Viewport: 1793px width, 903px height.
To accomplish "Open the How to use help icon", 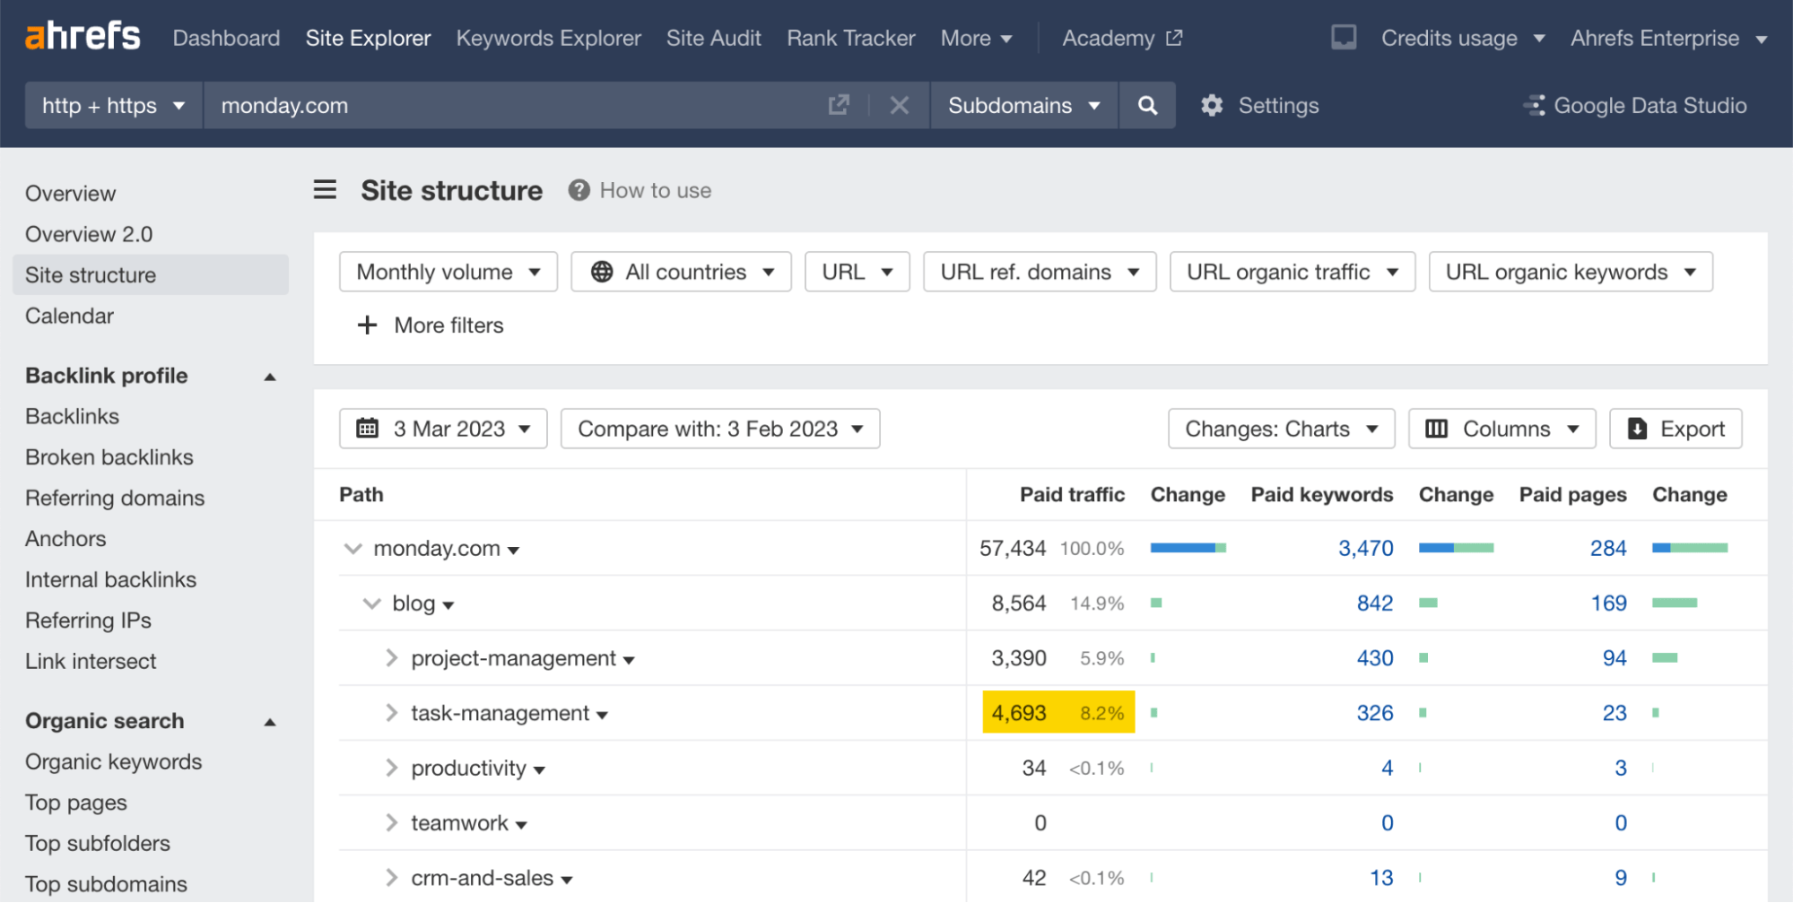I will [579, 190].
